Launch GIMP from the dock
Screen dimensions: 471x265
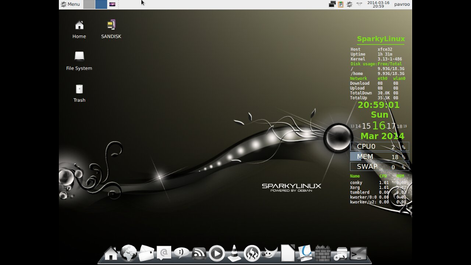pyautogui.click(x=270, y=253)
